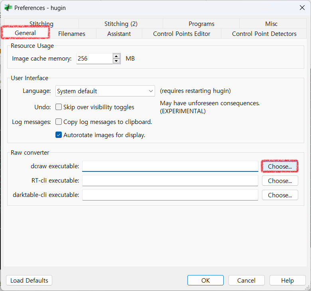Choose the dcraw executable file
Image resolution: width=311 pixels, height=291 pixels.
[x=280, y=166]
